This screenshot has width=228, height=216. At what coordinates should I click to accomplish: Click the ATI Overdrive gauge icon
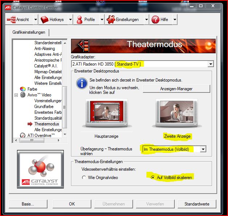pos(22,135)
